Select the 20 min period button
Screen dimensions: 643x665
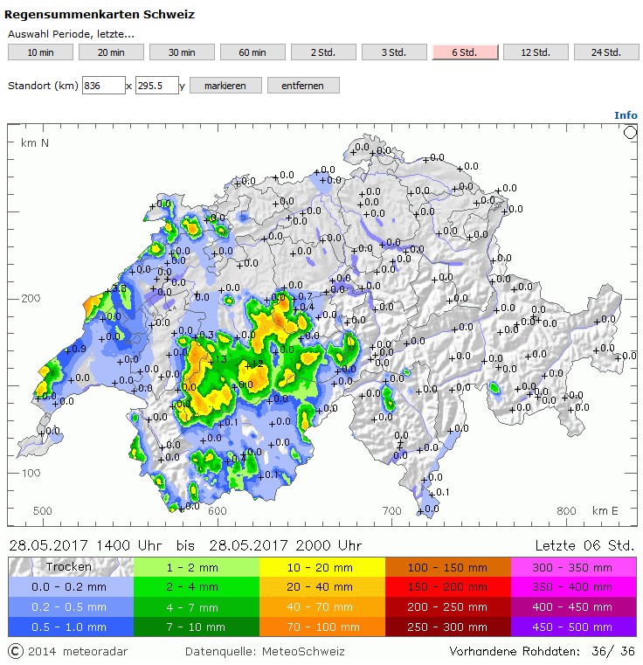click(111, 52)
